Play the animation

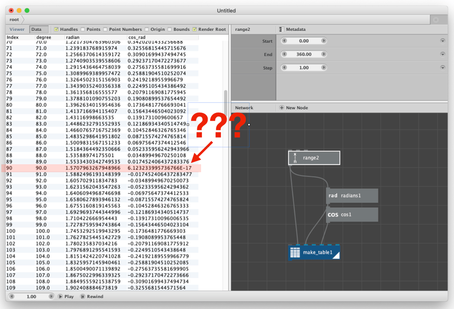pos(66,297)
